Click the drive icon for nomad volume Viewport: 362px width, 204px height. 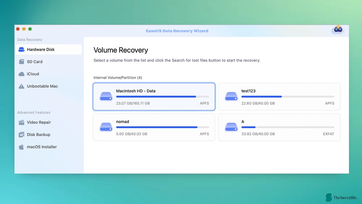tap(106, 127)
